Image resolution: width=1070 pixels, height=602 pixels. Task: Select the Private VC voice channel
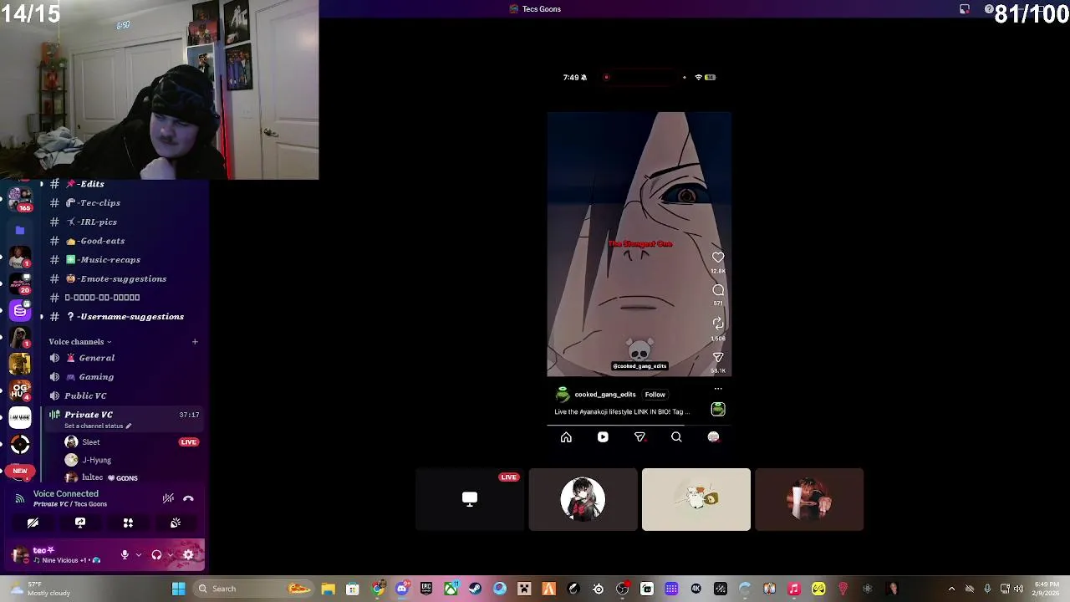pos(125,415)
